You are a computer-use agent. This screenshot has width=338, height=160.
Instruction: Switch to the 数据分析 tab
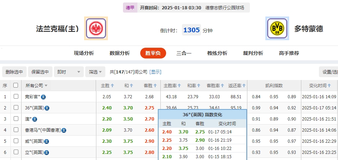pyautogui.click(x=120, y=53)
